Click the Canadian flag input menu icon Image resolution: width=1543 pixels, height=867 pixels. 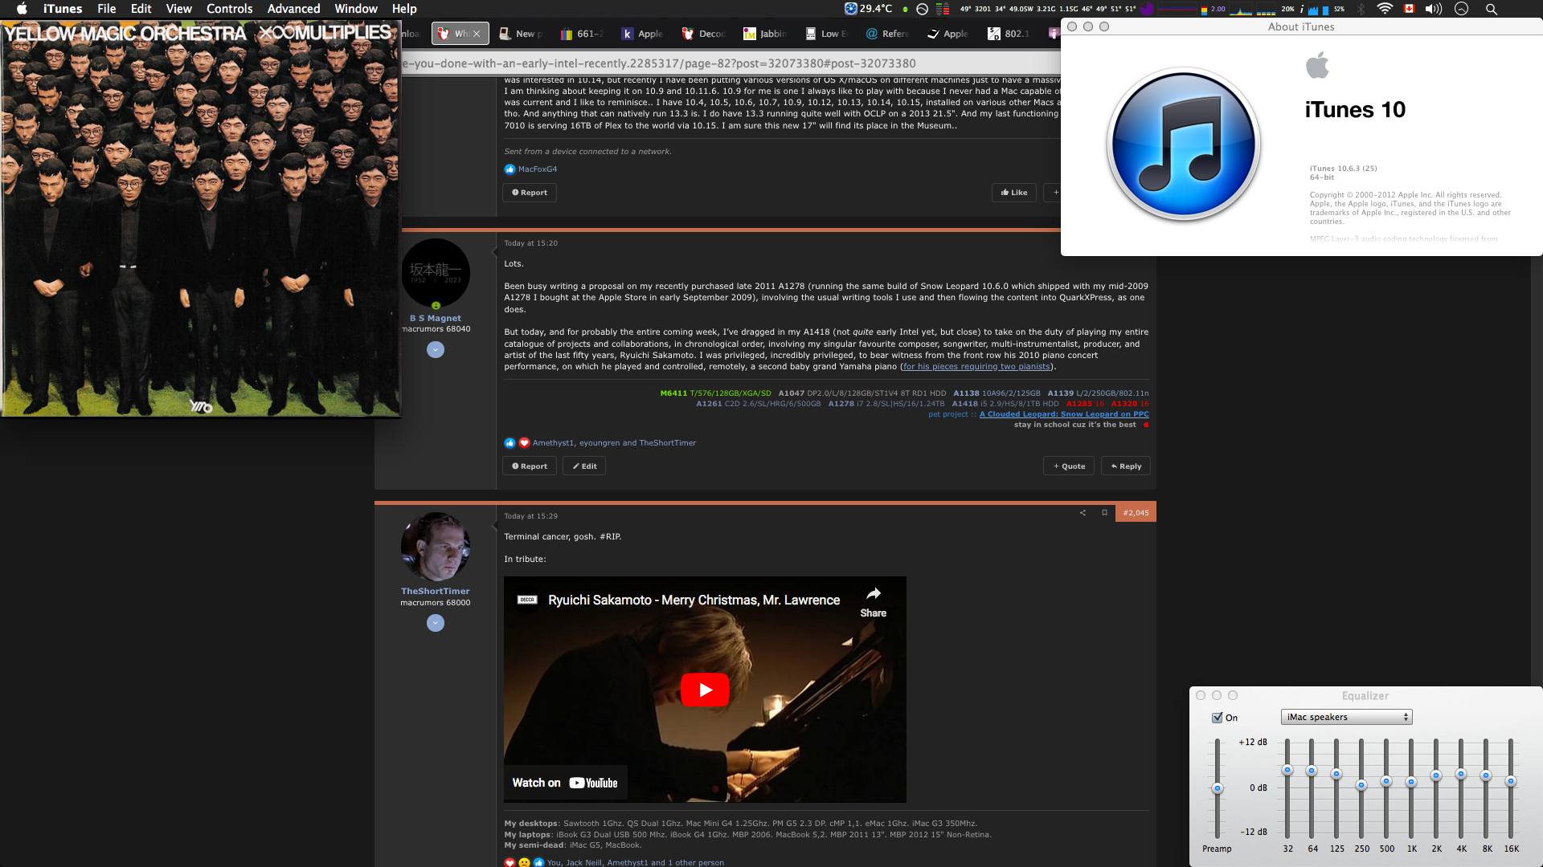tap(1409, 9)
